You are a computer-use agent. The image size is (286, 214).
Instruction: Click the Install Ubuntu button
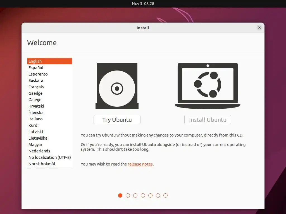[208, 120]
